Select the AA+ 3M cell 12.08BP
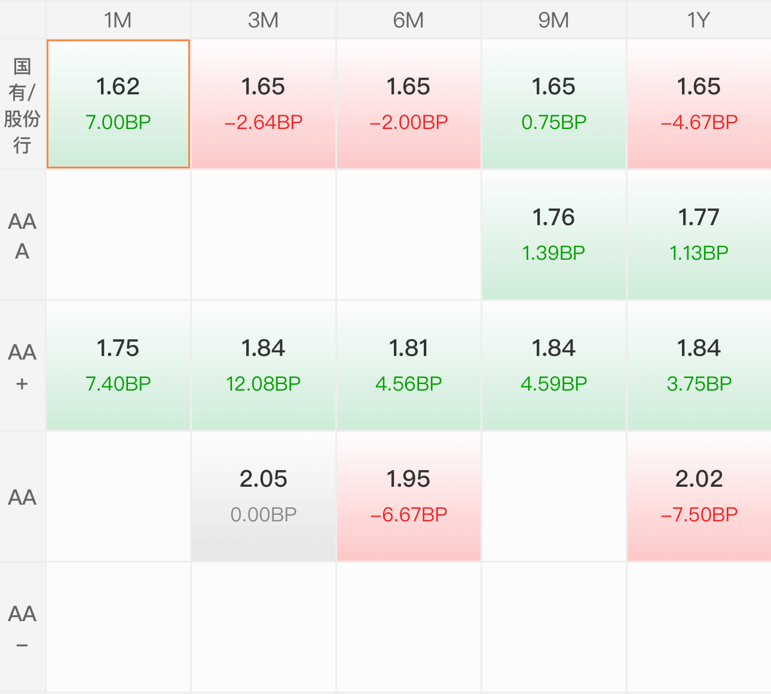Screen dimensions: 771x694 point(264,366)
